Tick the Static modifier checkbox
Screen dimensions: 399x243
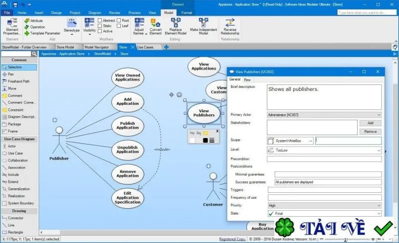point(100,26)
